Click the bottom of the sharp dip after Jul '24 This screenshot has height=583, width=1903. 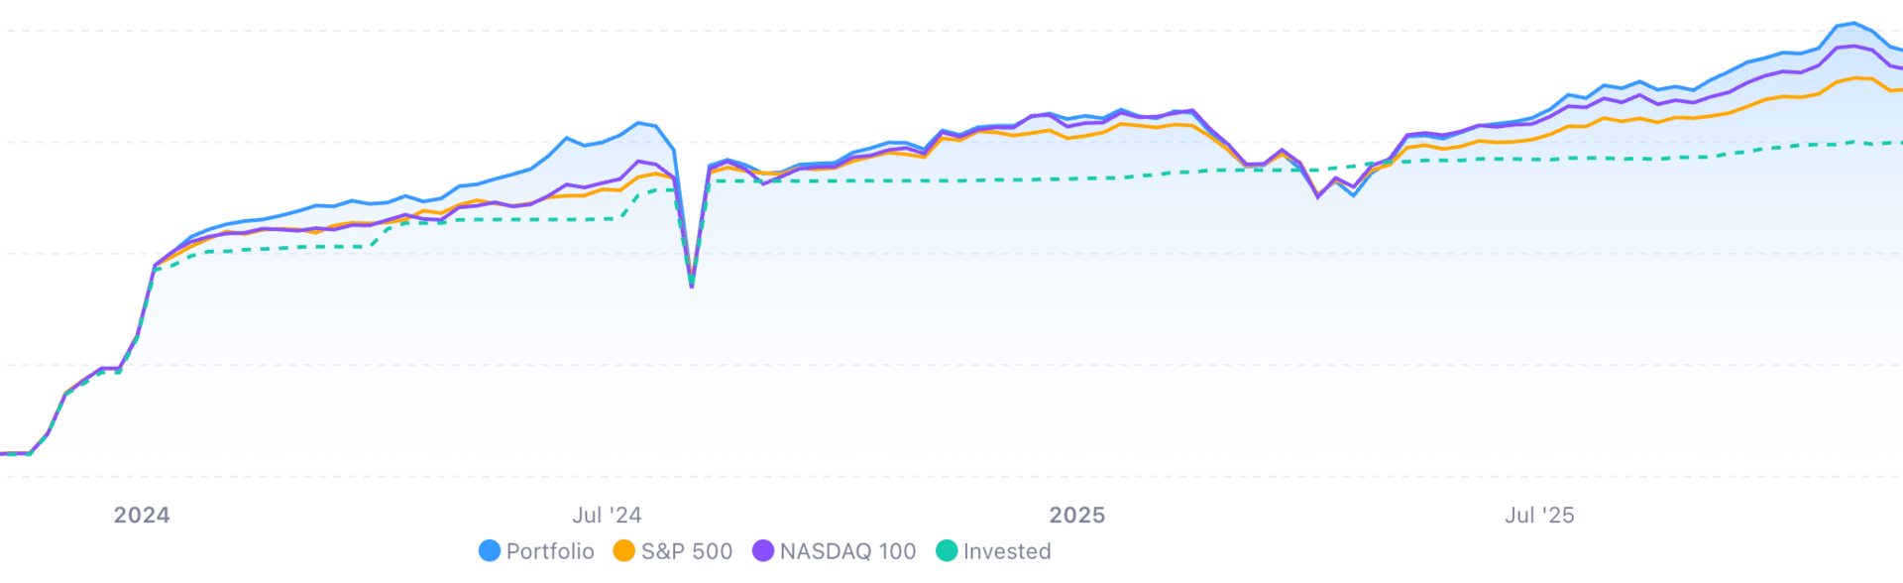[x=692, y=287]
